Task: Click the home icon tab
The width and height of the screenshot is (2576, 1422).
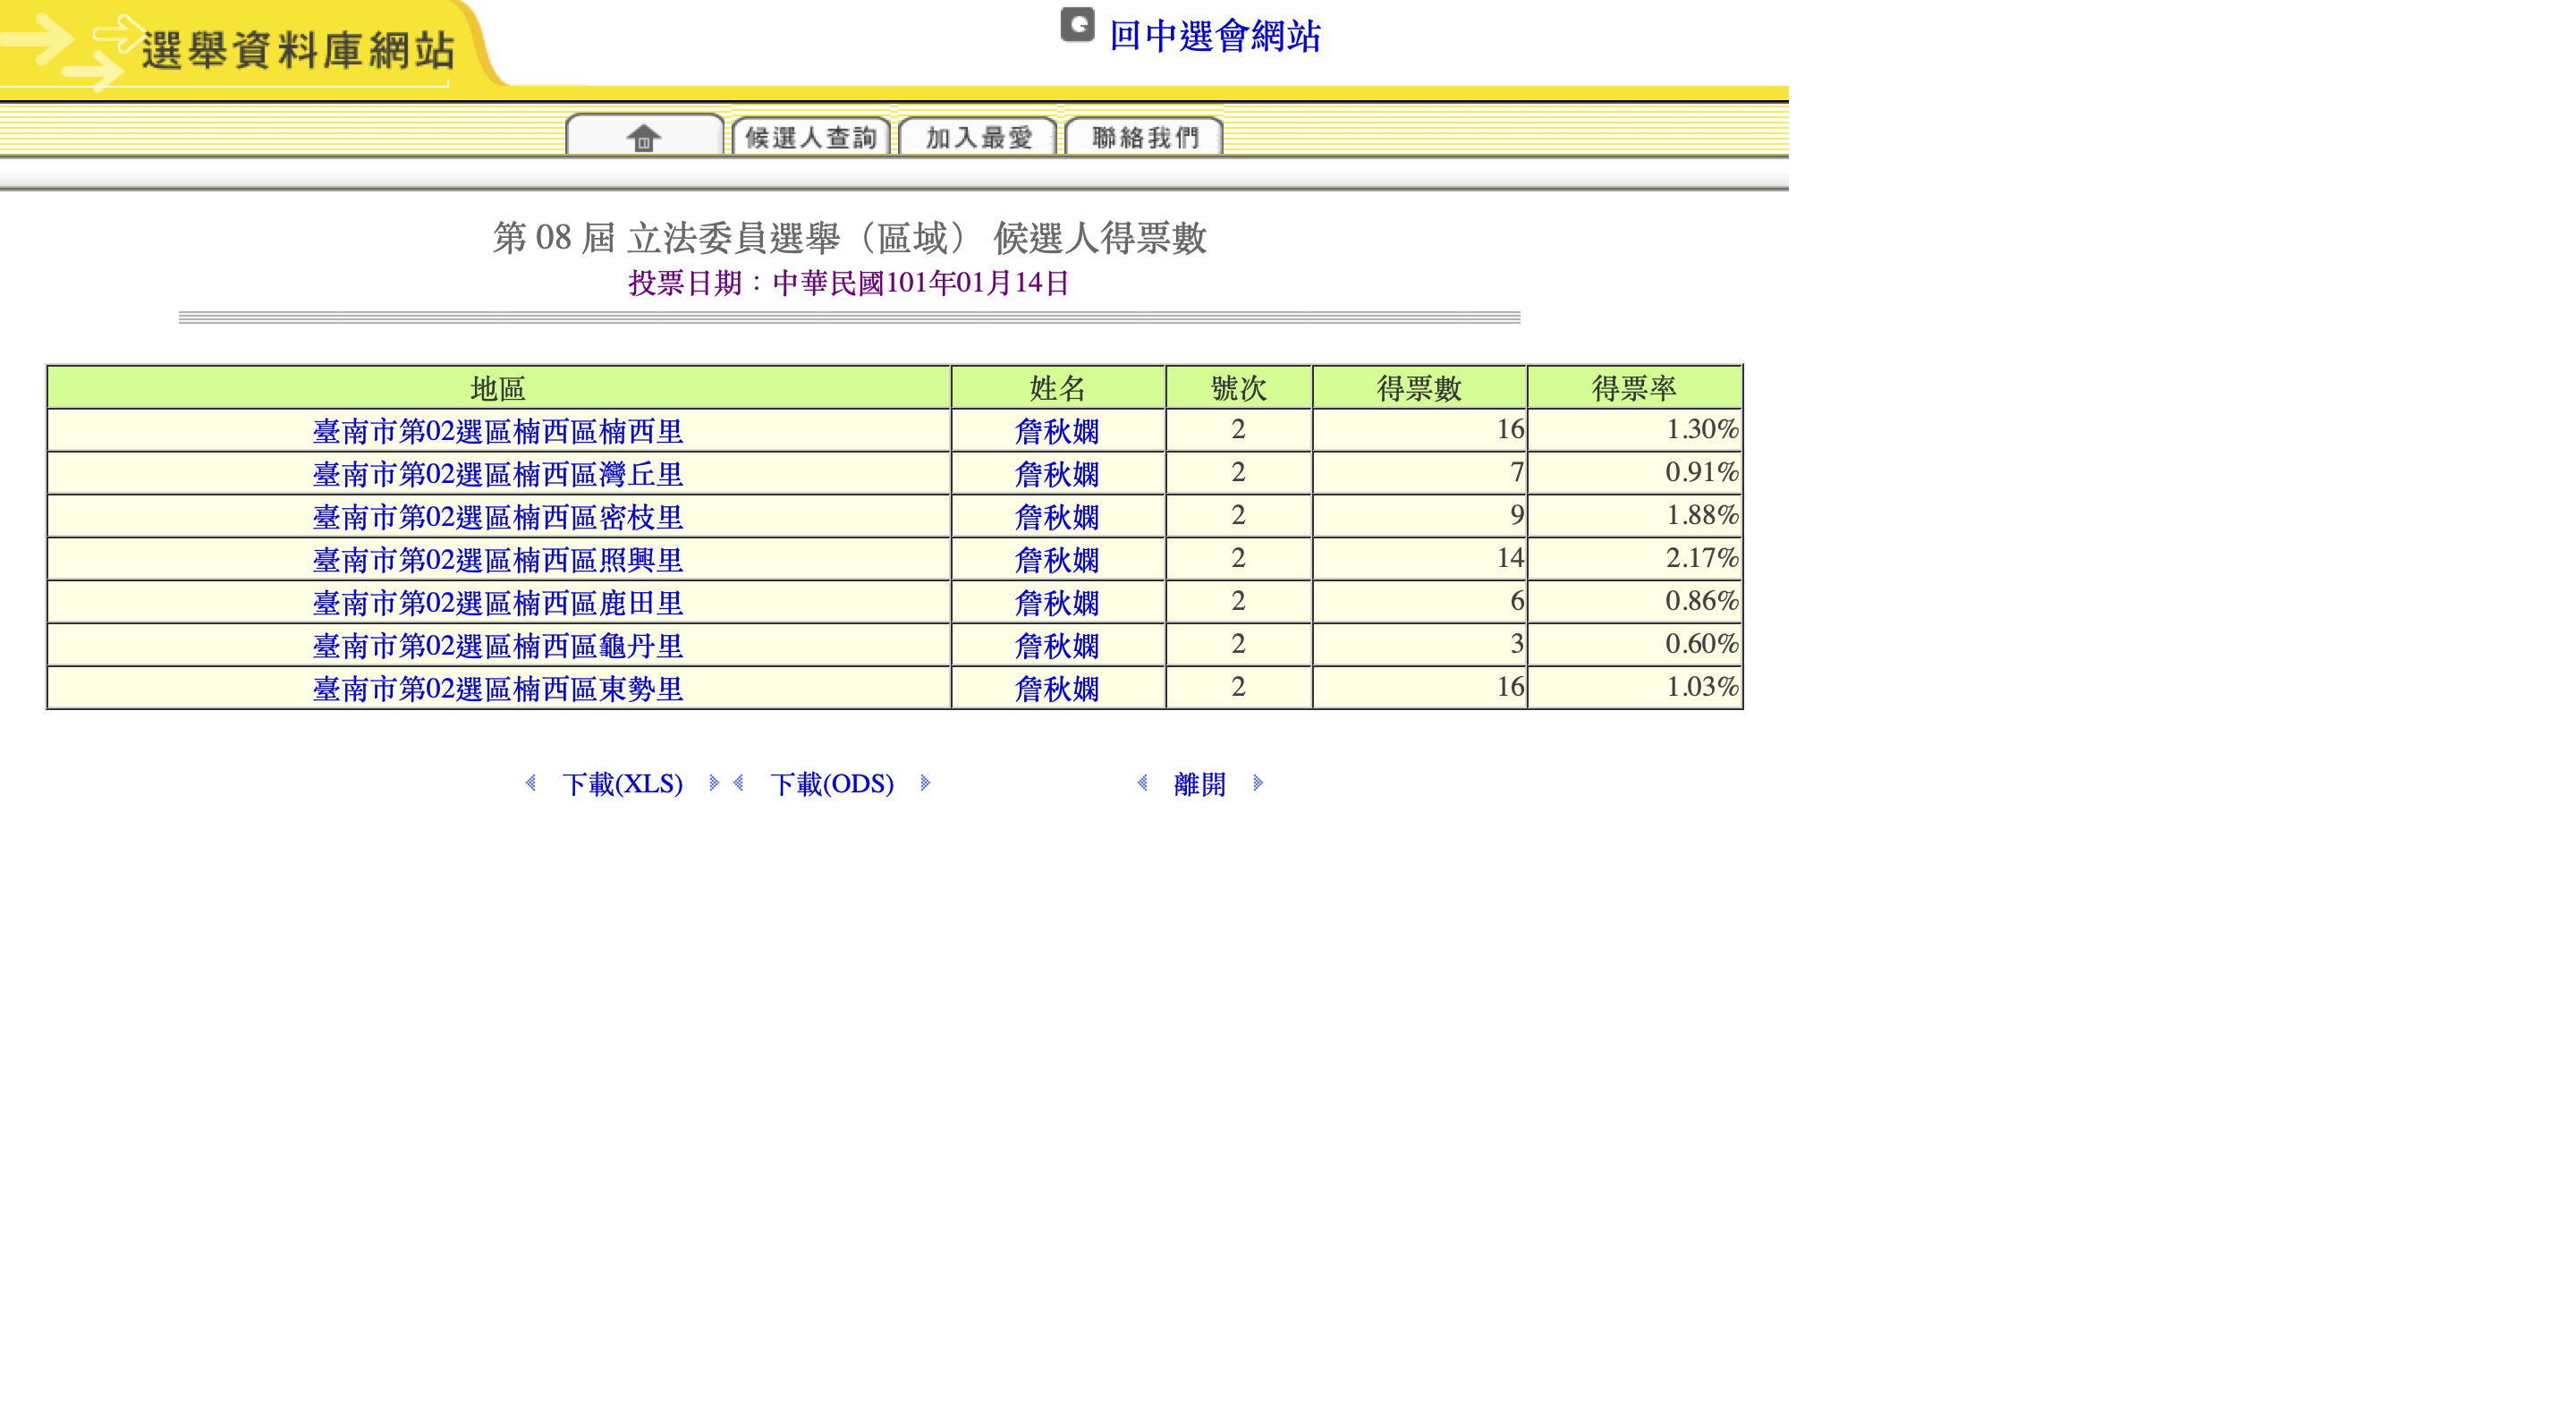Action: pyautogui.click(x=644, y=137)
